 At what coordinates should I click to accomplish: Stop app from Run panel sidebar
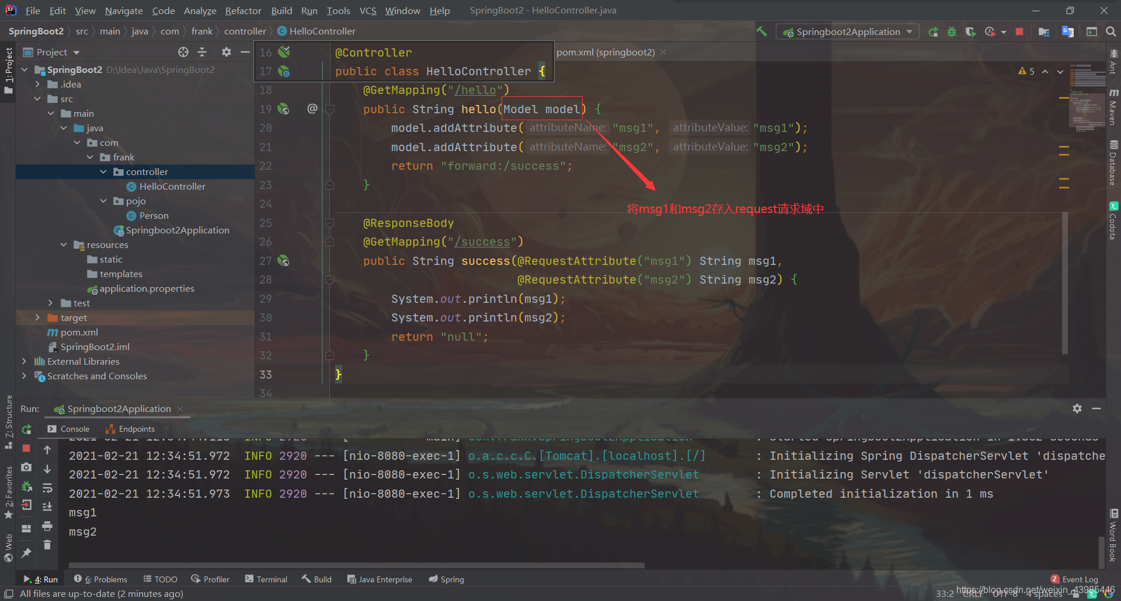[x=26, y=448]
